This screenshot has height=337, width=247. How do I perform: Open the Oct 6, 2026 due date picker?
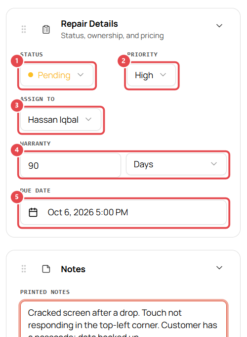click(x=123, y=212)
